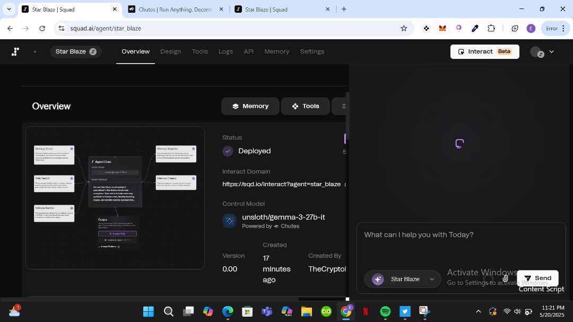The image size is (573, 322).
Task: Switch to the Design tab
Action: (171, 51)
